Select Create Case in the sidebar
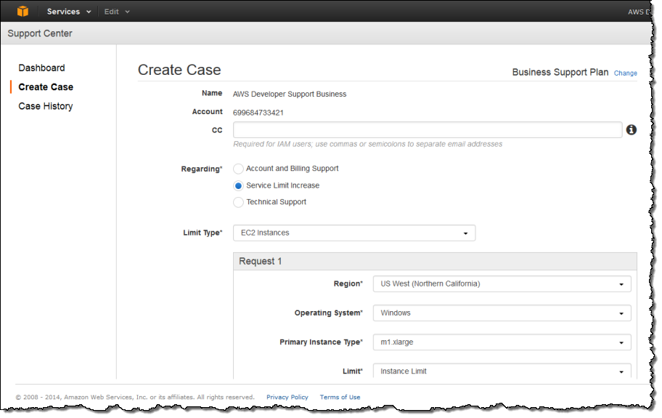 point(46,87)
